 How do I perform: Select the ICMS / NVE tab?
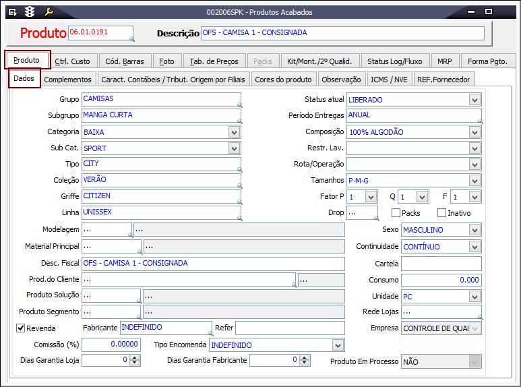pos(389,80)
